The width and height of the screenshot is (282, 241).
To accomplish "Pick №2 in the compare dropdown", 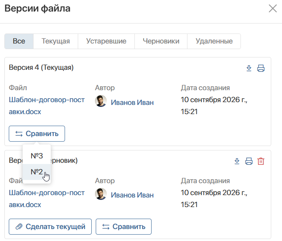I will coord(37,172).
